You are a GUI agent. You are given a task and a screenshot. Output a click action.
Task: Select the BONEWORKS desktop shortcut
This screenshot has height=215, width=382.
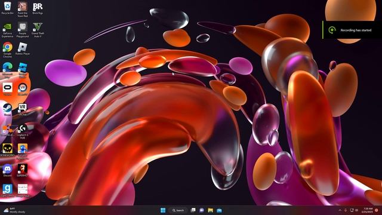(7, 150)
